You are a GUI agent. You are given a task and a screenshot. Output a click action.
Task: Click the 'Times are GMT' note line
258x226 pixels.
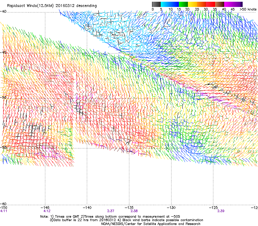(x=110, y=217)
